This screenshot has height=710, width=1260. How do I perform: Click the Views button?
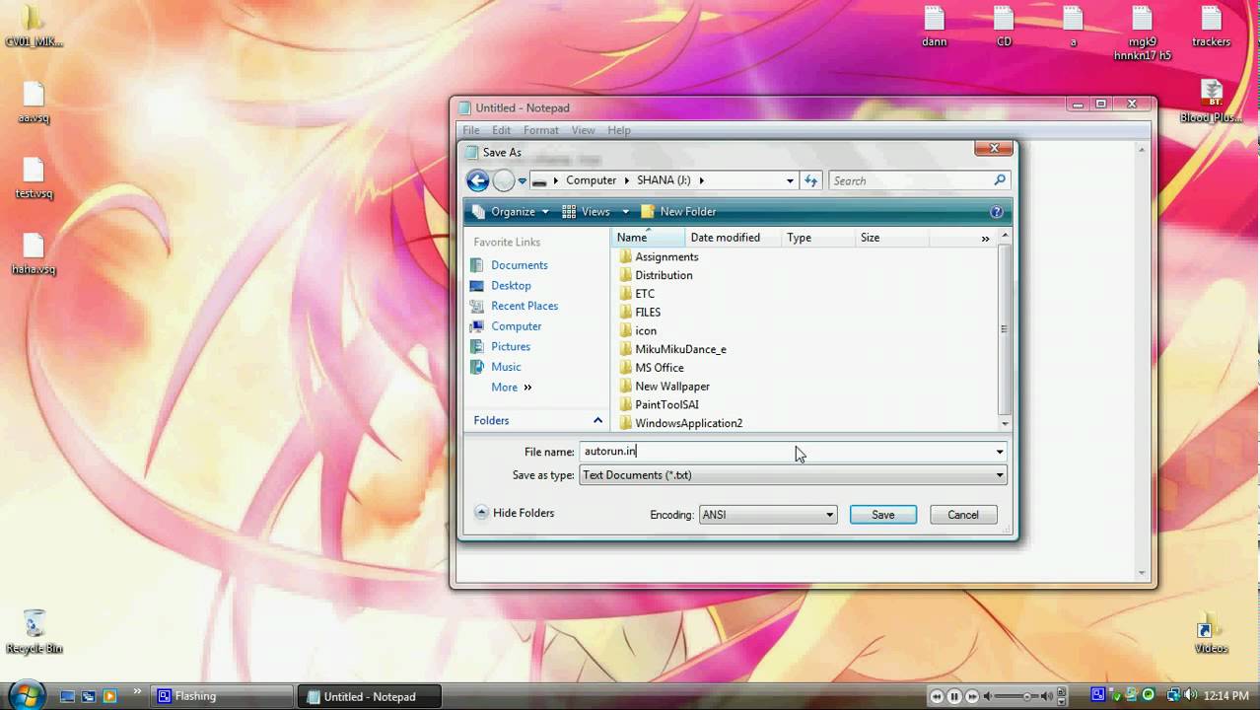(x=587, y=212)
